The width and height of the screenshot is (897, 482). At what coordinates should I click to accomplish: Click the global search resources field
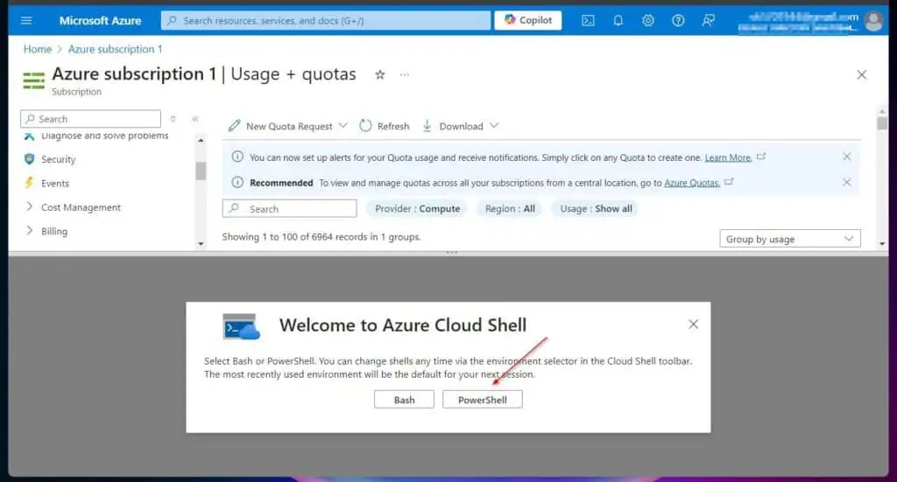coord(326,21)
